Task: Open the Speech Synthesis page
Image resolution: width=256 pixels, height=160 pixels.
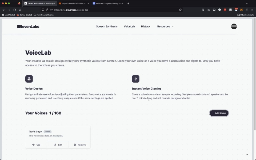Action: point(107,26)
